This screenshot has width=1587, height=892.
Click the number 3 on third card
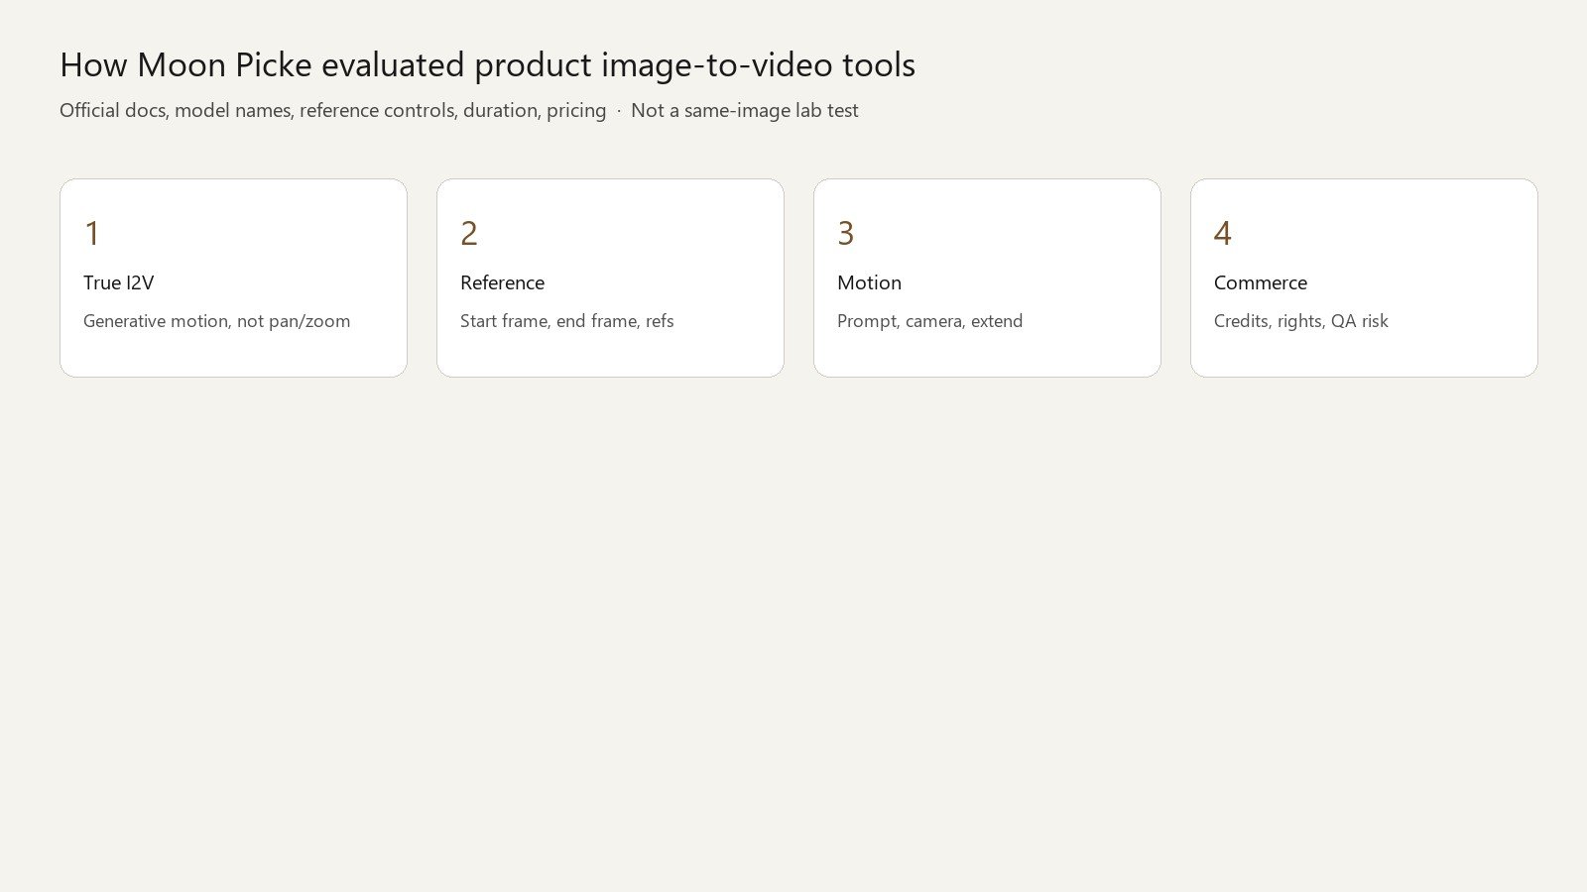(x=846, y=234)
